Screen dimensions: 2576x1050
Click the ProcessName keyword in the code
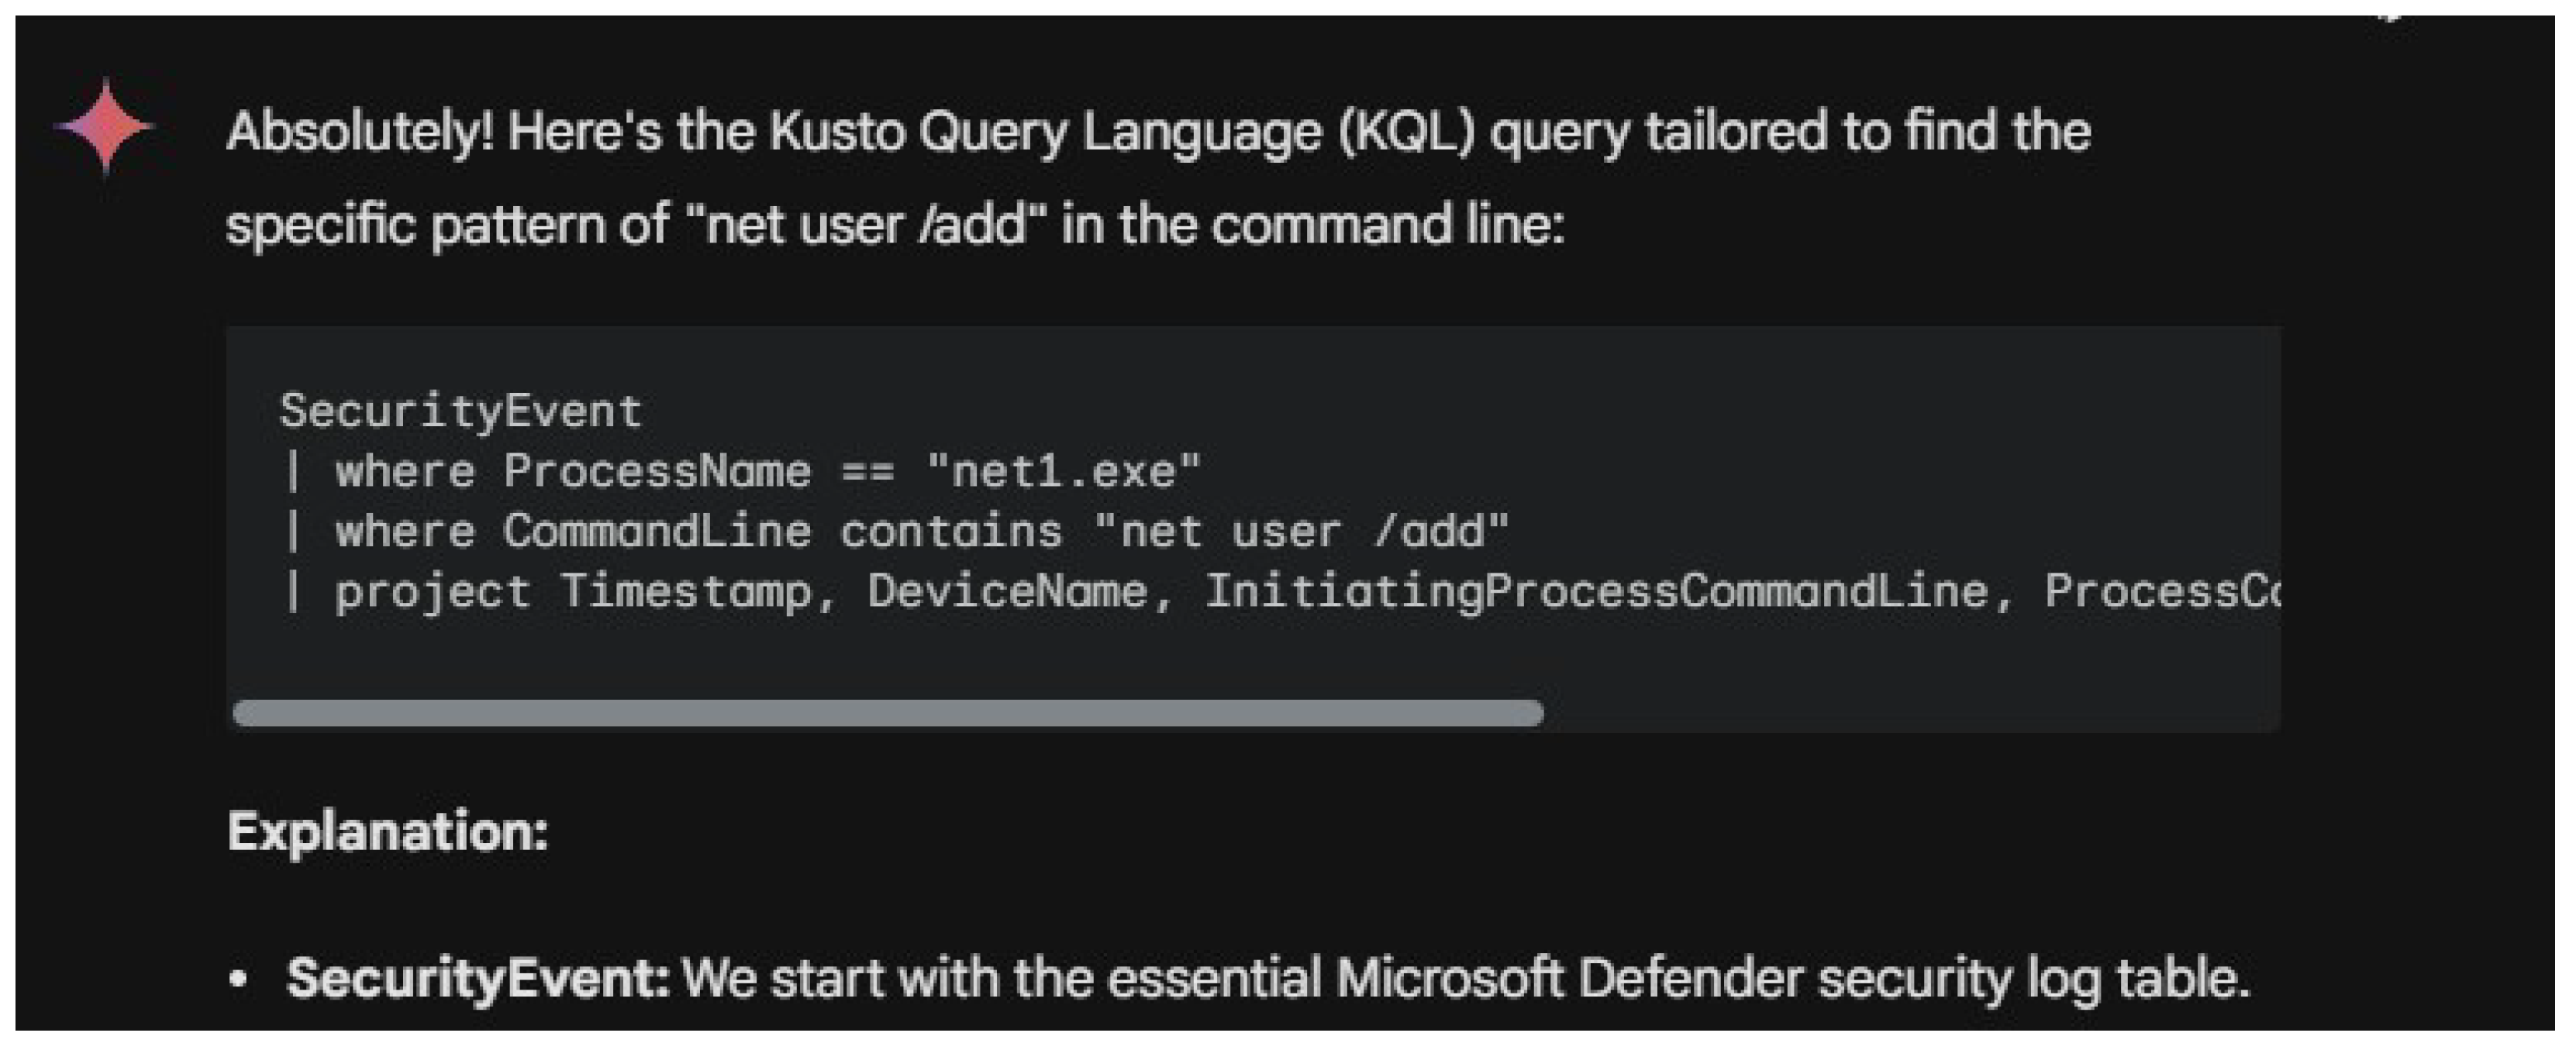(x=656, y=471)
